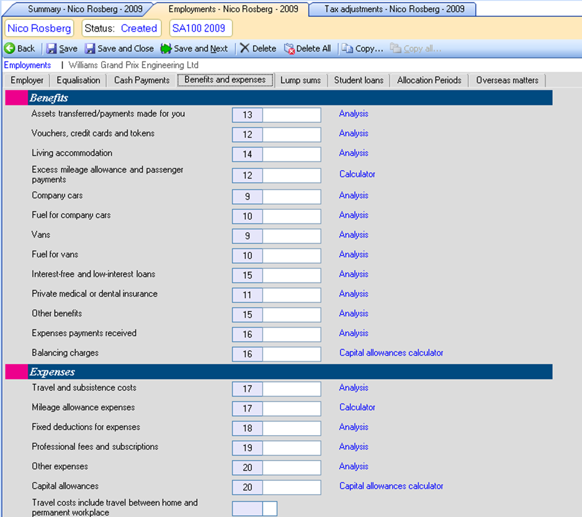Image resolution: width=582 pixels, height=517 pixels.
Task: Click the Capital allowances input field
Action: point(292,488)
